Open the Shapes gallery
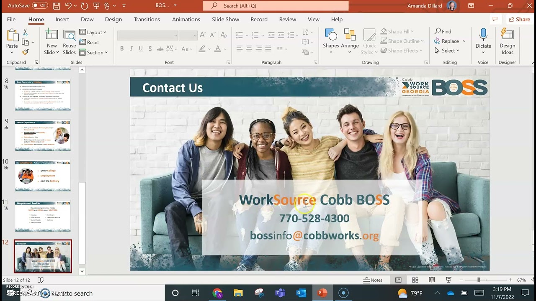The width and height of the screenshot is (536, 301). coord(331,41)
